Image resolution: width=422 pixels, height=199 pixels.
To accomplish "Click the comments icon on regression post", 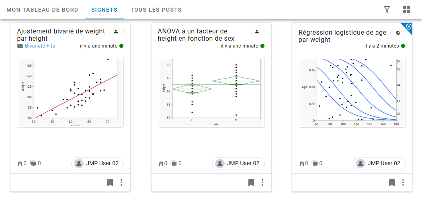I will click(x=315, y=164).
